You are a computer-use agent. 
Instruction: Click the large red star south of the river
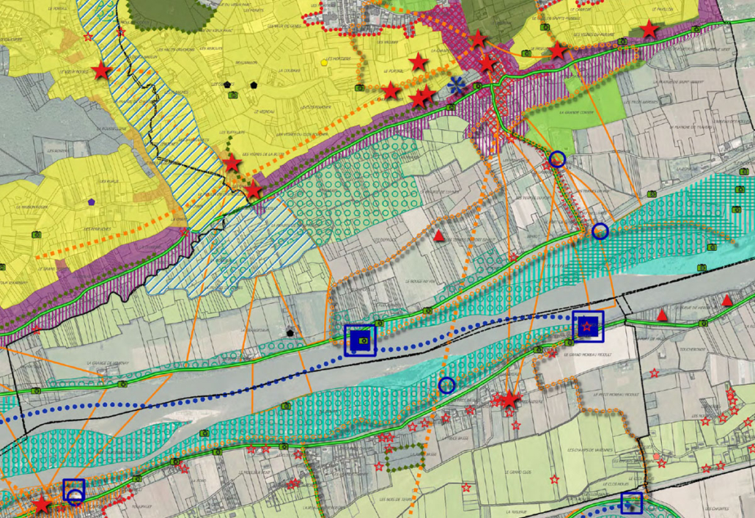pyautogui.click(x=510, y=399)
